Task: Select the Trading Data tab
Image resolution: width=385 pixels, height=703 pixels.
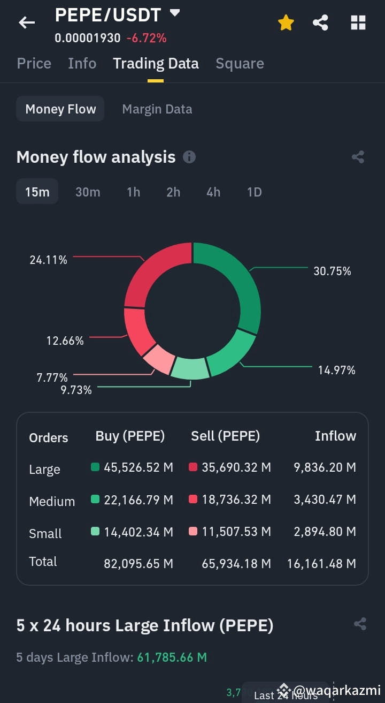Action: coord(156,63)
